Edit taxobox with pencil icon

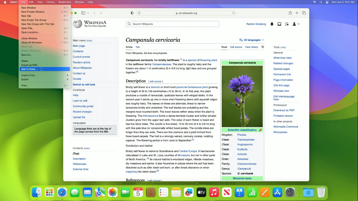point(260,130)
